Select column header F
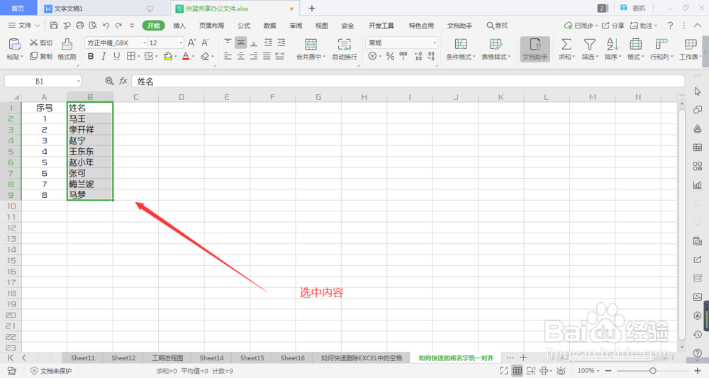 point(272,96)
